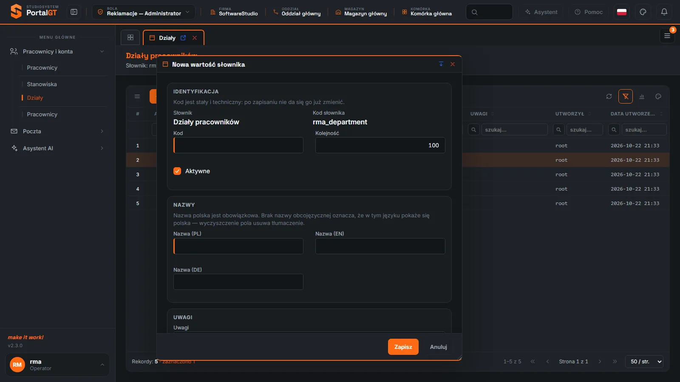Close the Nowa wartość słownika dialog
This screenshot has width=680, height=382.
pos(453,64)
